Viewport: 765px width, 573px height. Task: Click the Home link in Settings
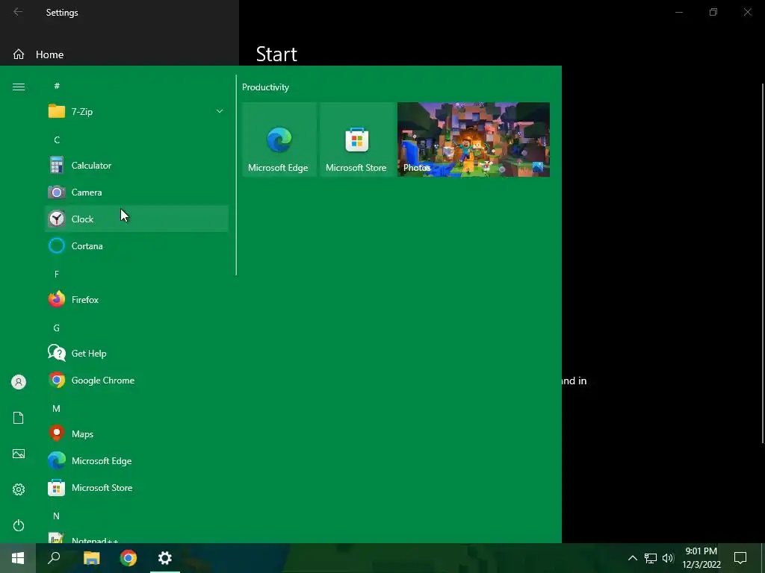pyautogui.click(x=120, y=54)
